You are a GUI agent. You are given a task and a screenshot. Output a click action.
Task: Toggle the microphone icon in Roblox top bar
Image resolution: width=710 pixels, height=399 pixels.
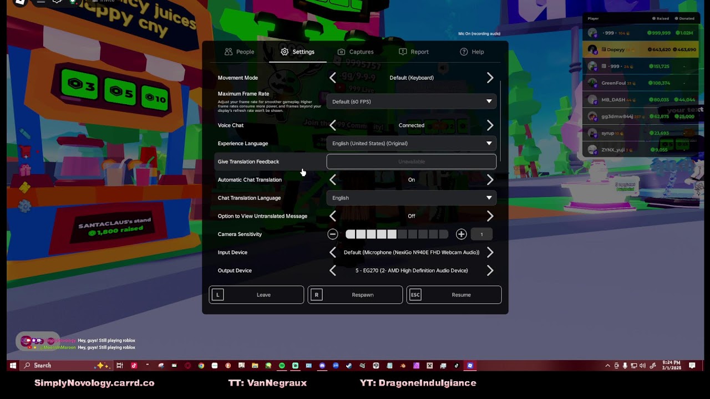(x=73, y=2)
